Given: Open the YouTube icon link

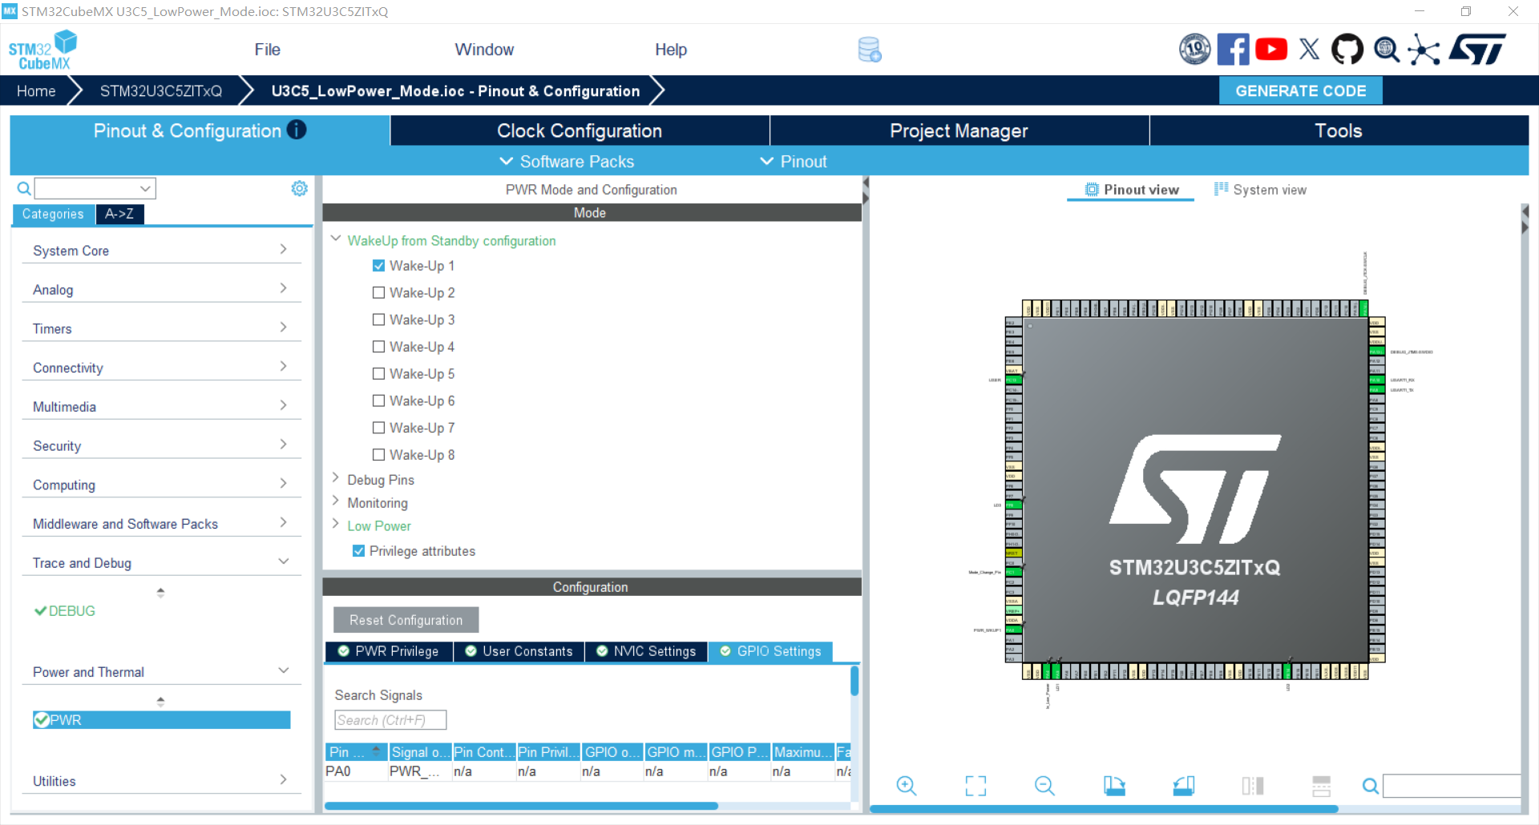Looking at the screenshot, I should (x=1271, y=50).
